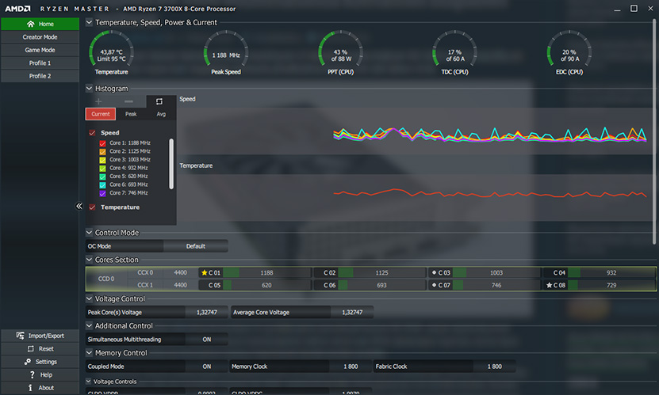Click the Temperature gauge dial
The height and width of the screenshot is (395, 659).
point(111,48)
